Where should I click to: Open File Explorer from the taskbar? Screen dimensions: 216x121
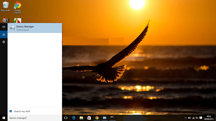click(81, 118)
